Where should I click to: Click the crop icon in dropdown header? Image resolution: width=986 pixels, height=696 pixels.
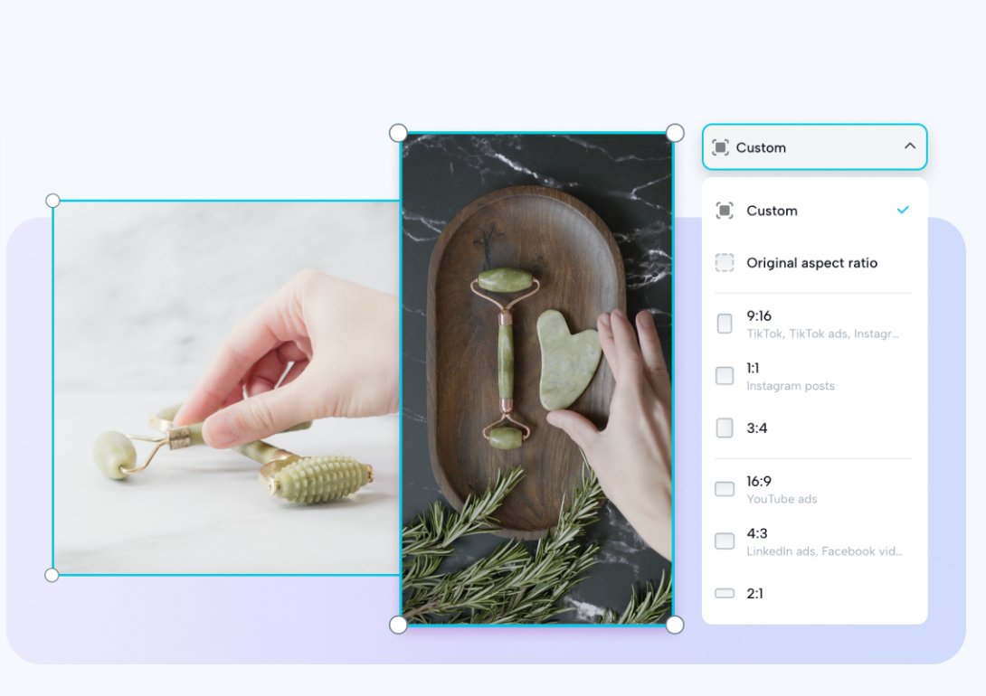(721, 147)
